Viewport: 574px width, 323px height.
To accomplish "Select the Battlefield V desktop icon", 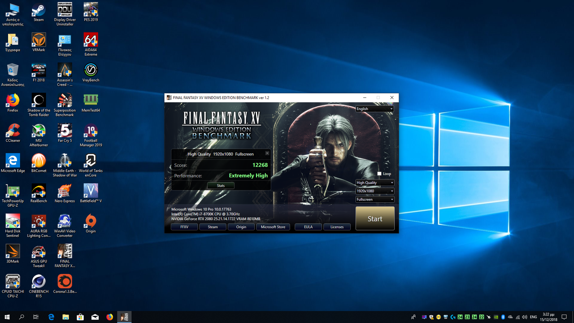I will click(x=91, y=193).
